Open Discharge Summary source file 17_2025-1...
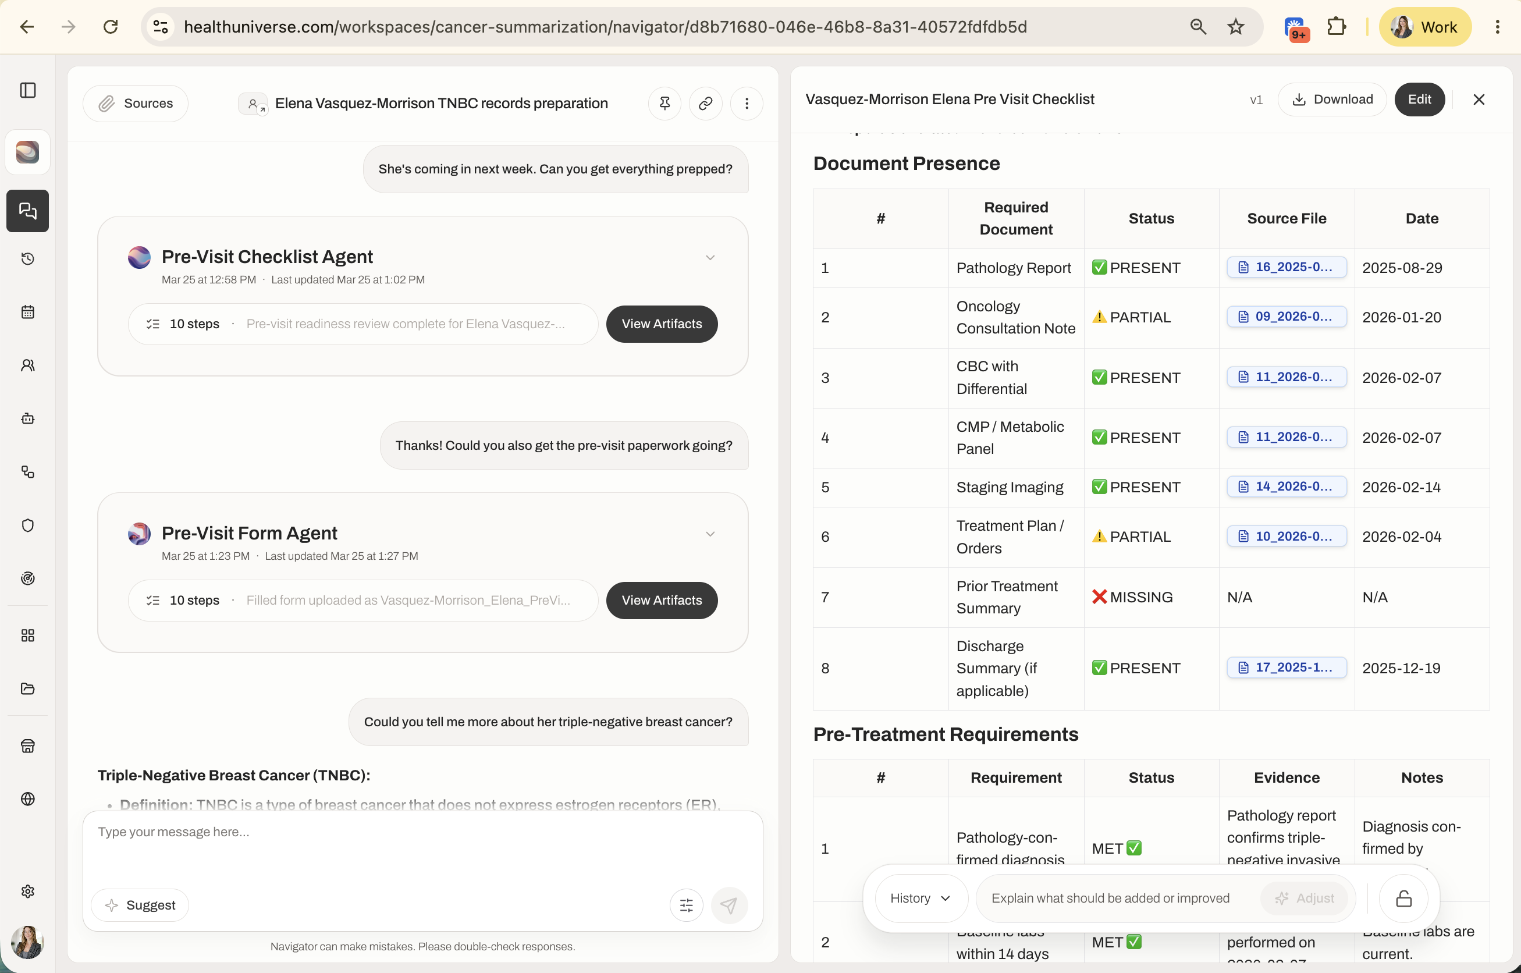The image size is (1521, 973). [1286, 667]
